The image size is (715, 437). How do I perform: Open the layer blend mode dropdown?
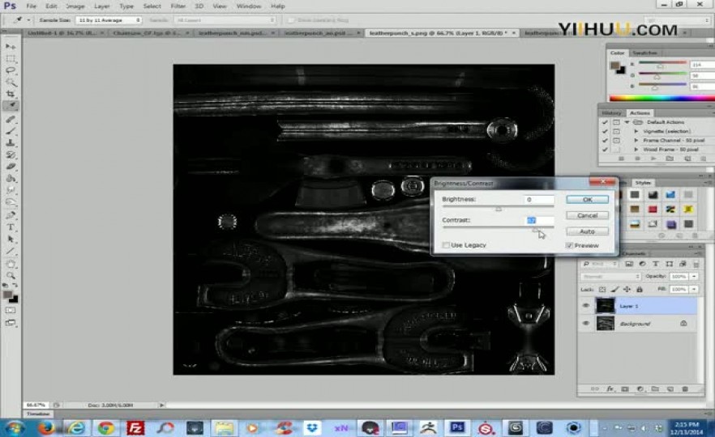pyautogui.click(x=610, y=276)
